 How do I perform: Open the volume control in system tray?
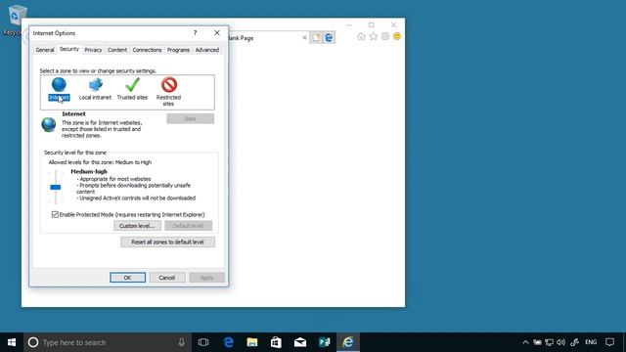click(x=560, y=342)
